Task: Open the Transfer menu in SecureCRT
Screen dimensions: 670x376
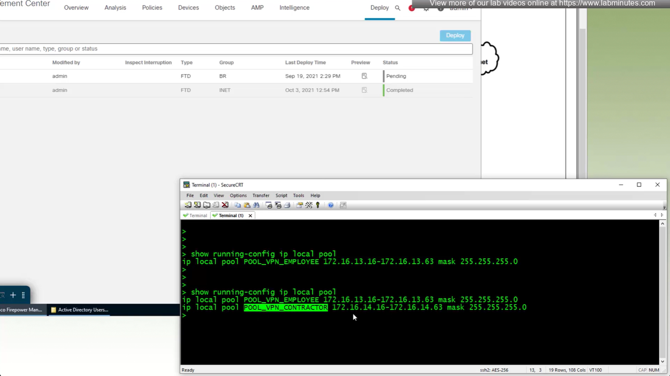Action: tap(261, 196)
